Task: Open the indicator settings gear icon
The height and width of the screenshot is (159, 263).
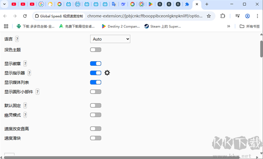Action: tap(107, 73)
